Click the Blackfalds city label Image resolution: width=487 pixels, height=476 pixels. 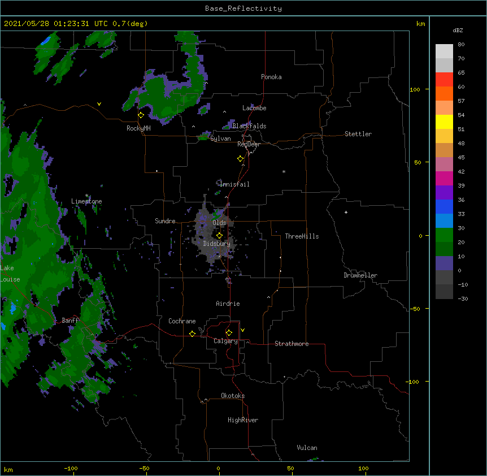[x=249, y=126]
